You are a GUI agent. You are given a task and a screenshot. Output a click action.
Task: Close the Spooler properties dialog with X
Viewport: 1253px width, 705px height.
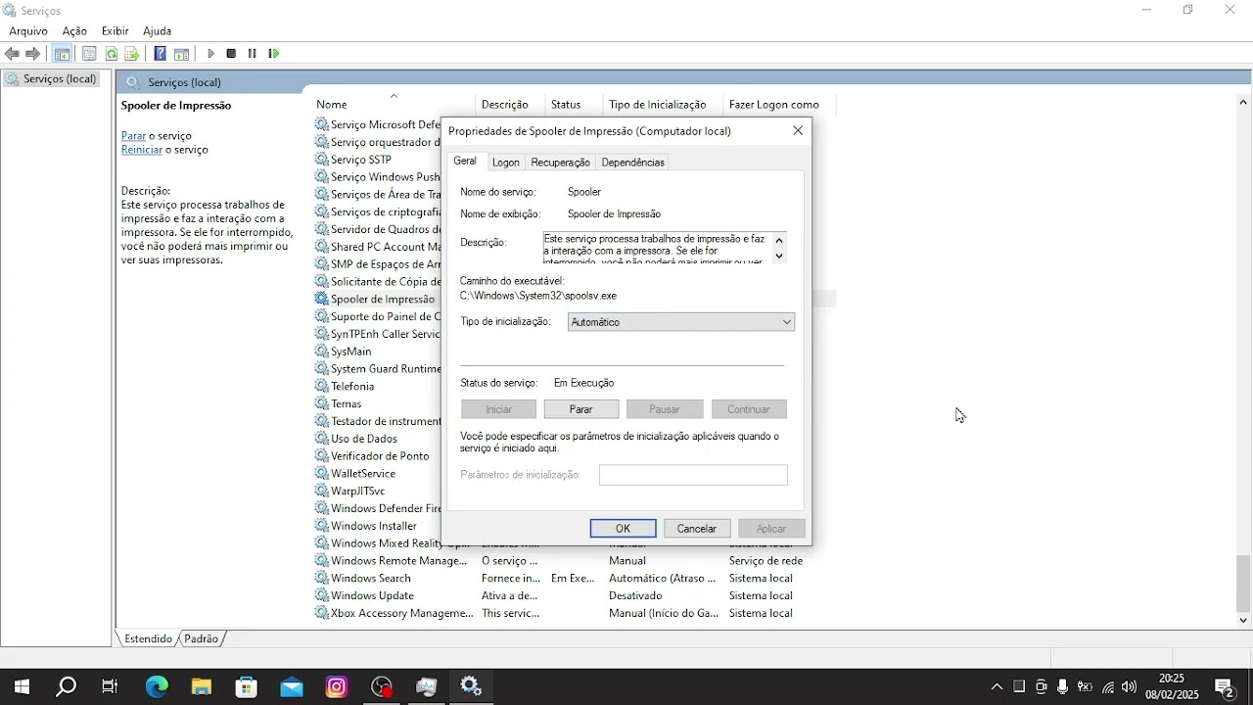point(798,130)
